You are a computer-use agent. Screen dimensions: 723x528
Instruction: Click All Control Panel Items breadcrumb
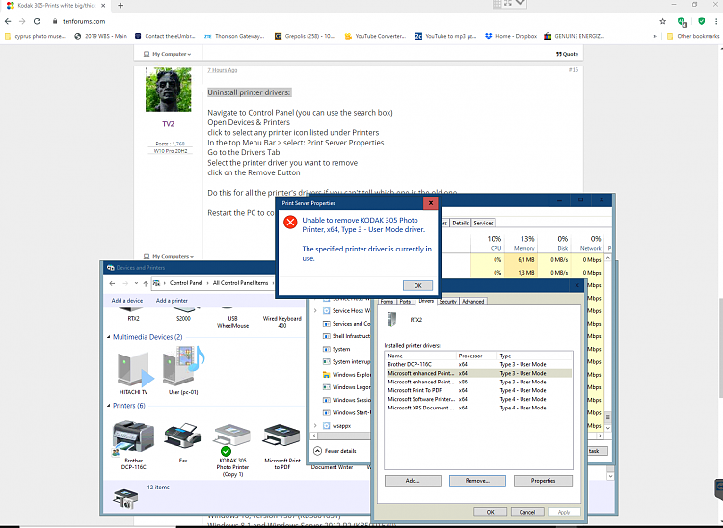coord(240,283)
